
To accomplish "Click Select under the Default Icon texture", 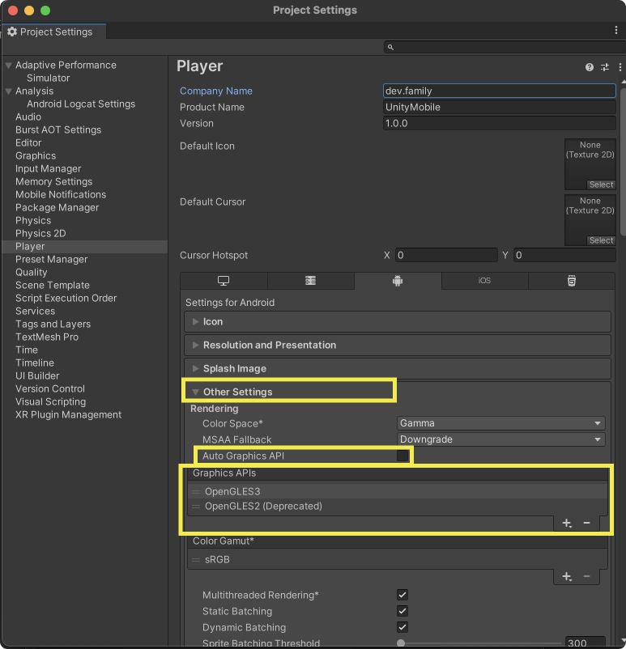I will (601, 185).
